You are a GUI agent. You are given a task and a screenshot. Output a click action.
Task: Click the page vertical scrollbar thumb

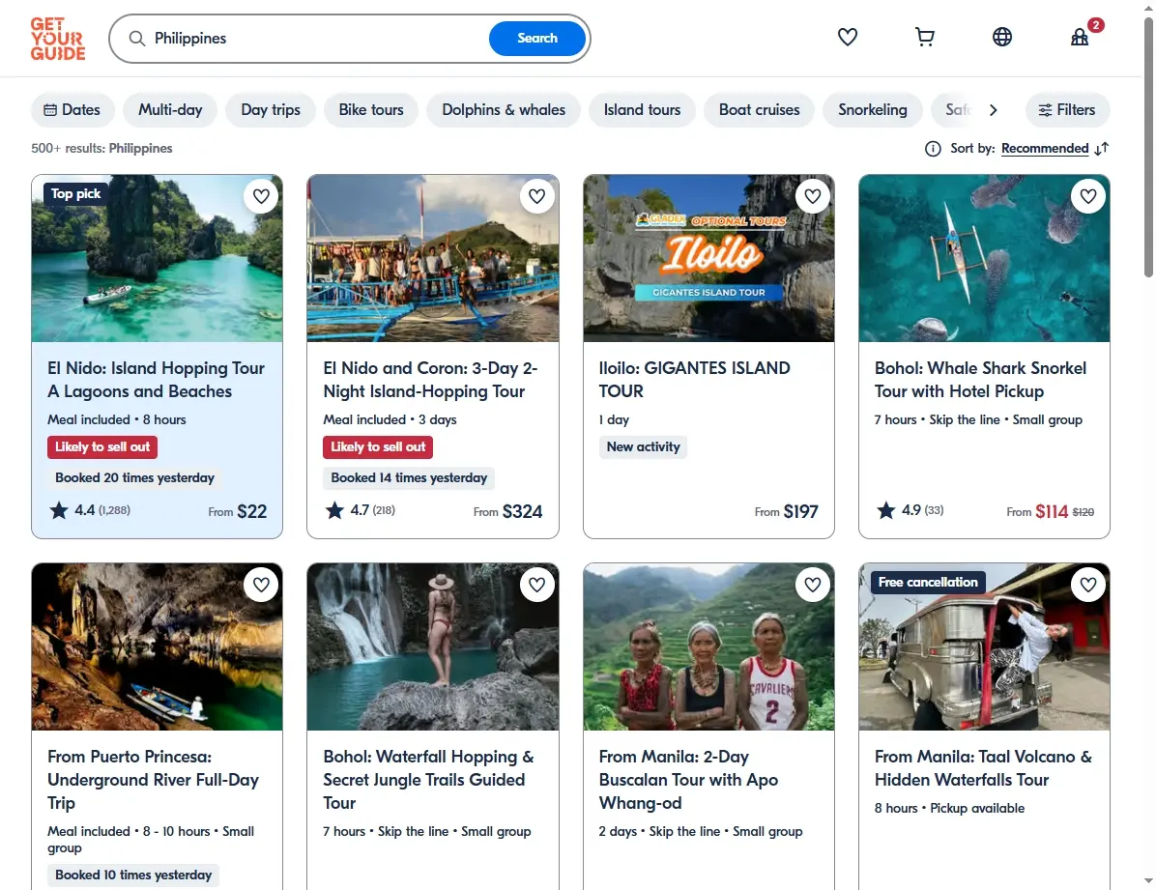pyautogui.click(x=1148, y=148)
